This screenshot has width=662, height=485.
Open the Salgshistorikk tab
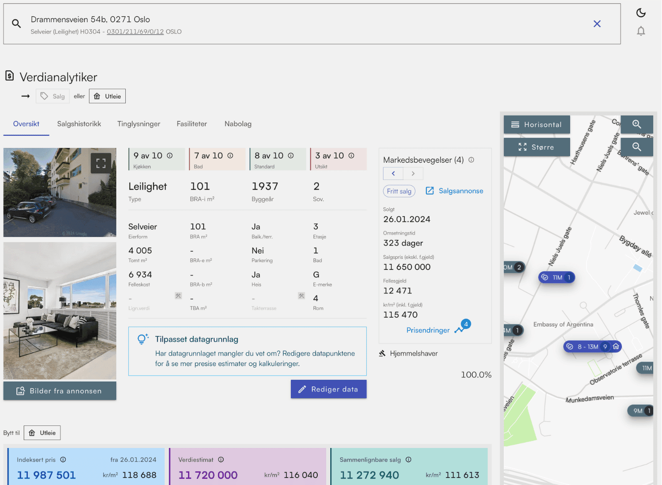(x=79, y=124)
